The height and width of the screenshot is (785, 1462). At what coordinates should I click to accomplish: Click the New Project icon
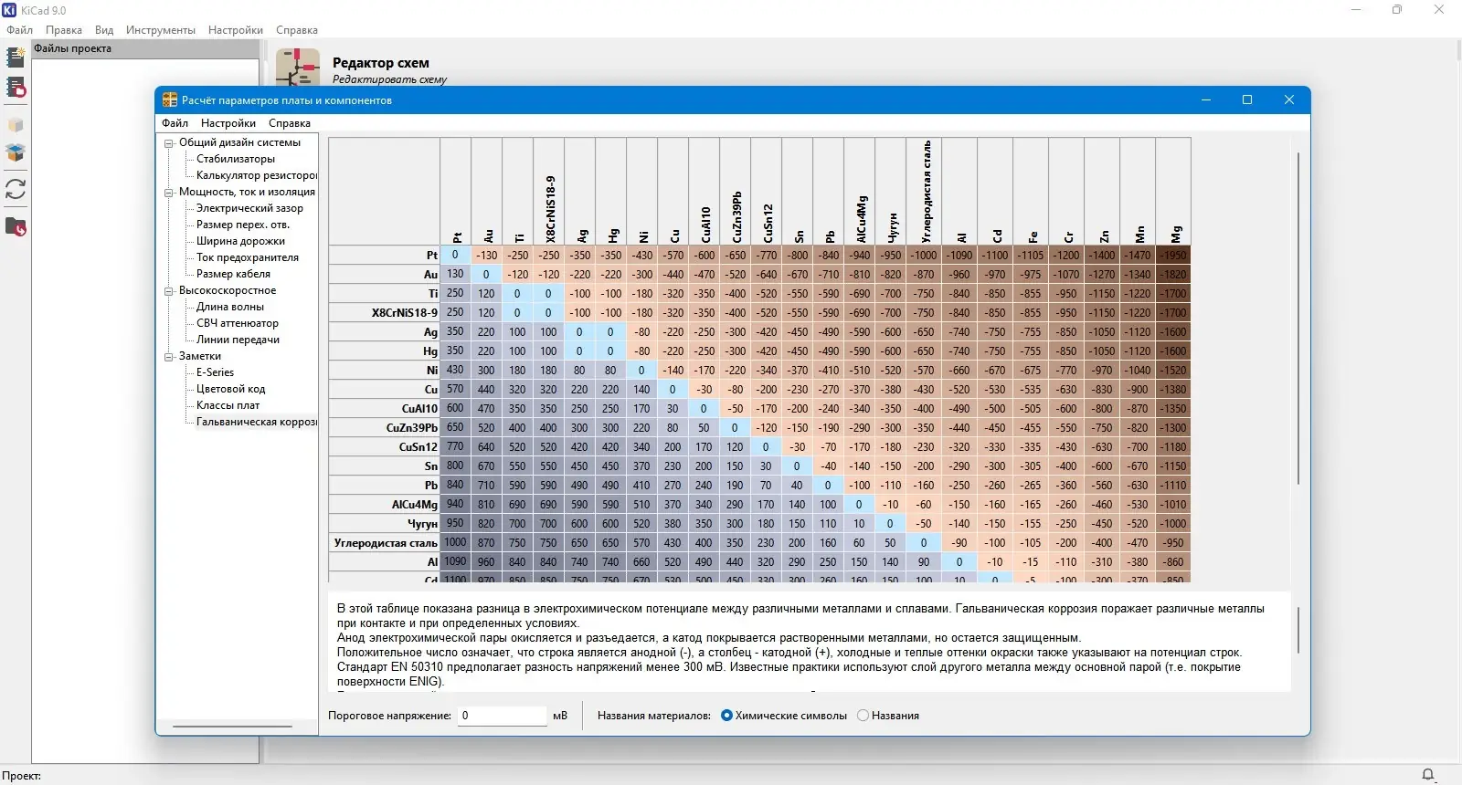tap(16, 57)
